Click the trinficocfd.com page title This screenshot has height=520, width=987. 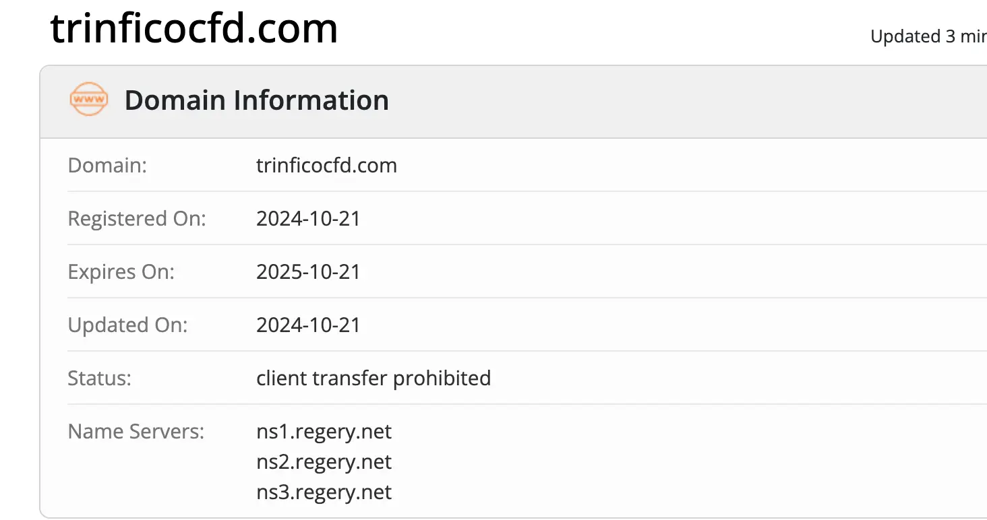tap(194, 28)
